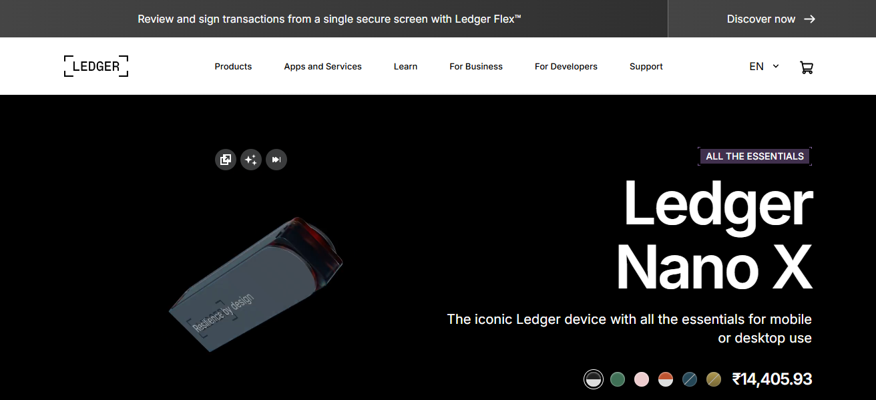876x400 pixels.
Task: Open the Support link
Action: click(646, 66)
